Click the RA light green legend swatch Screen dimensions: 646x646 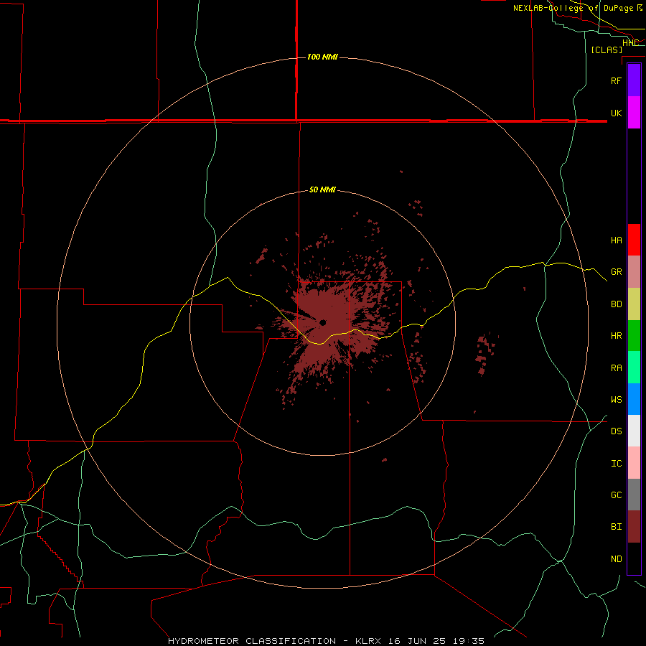click(x=634, y=368)
